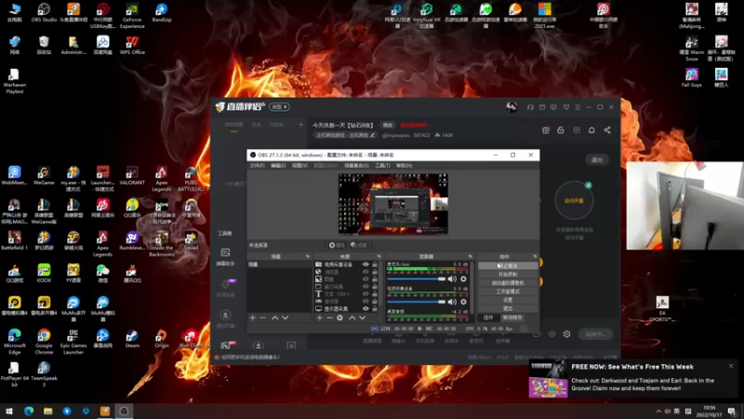Remove selected source with minus icon
Viewport: 744px width, 419px height.
pos(329,318)
